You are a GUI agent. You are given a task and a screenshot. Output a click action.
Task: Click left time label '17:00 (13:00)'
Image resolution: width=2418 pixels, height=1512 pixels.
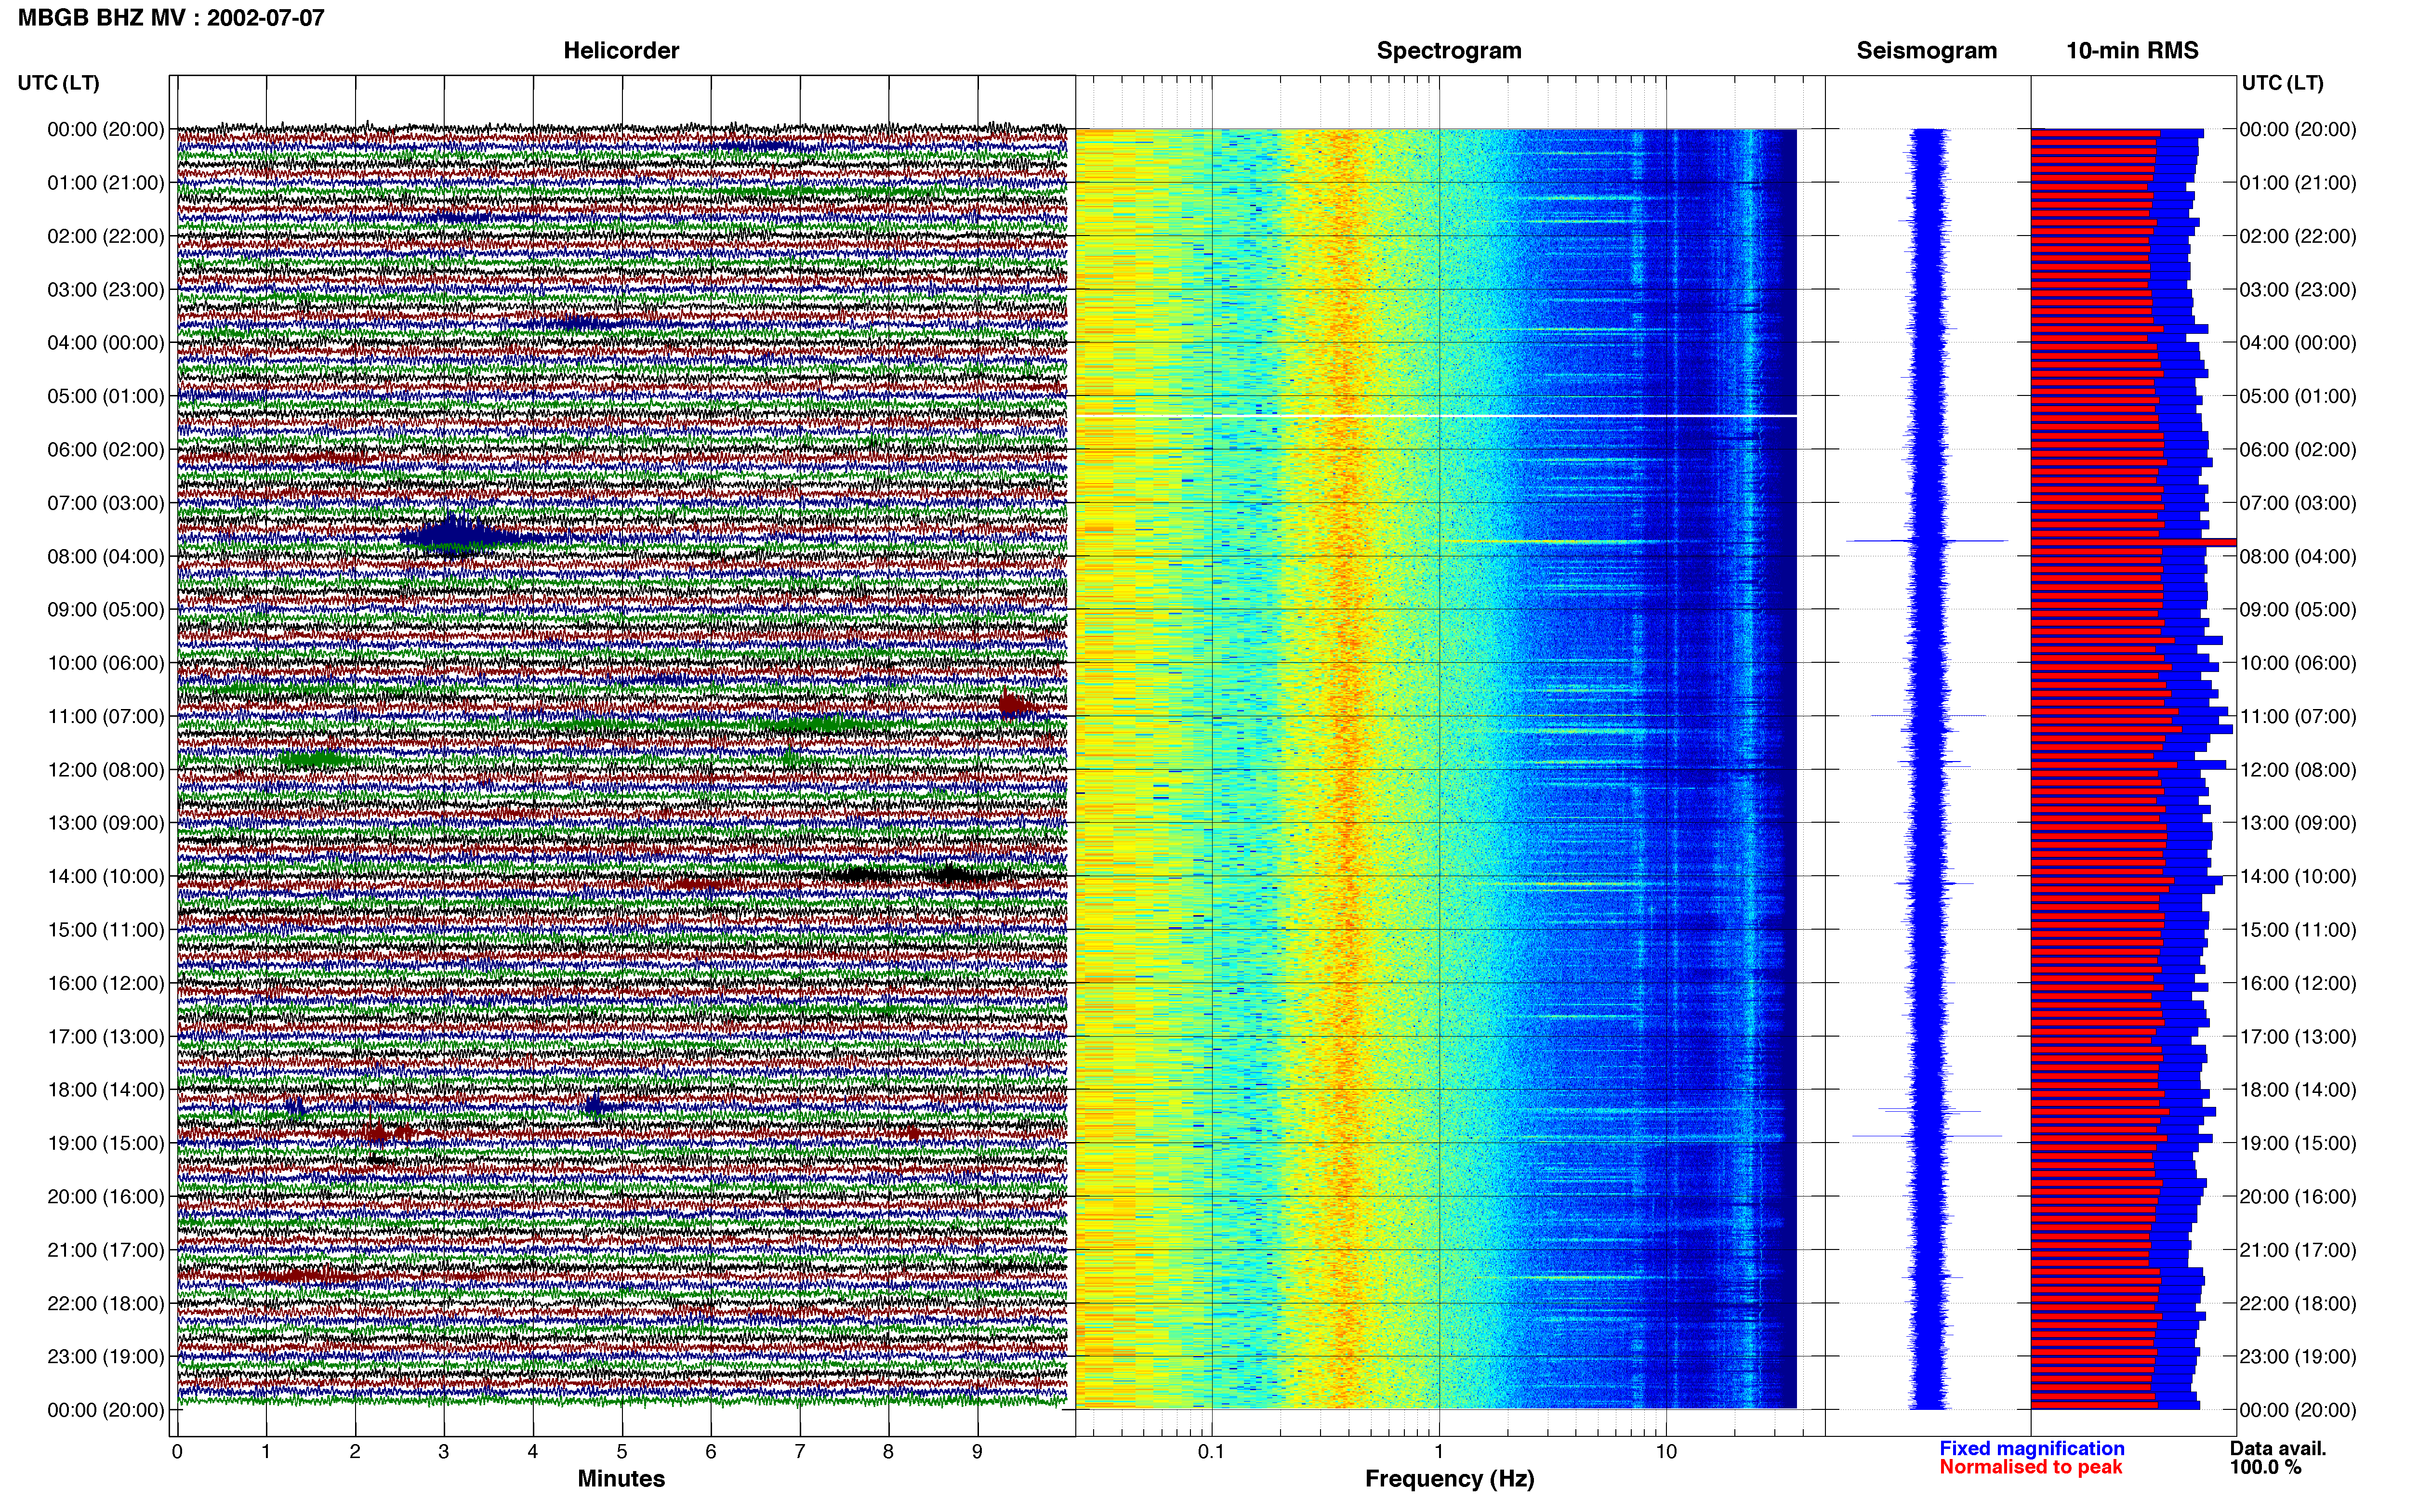click(x=106, y=1036)
